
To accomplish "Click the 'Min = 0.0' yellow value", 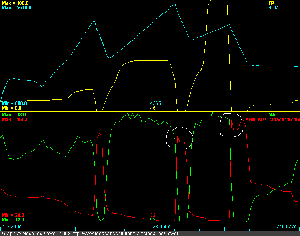I will click(11, 108).
